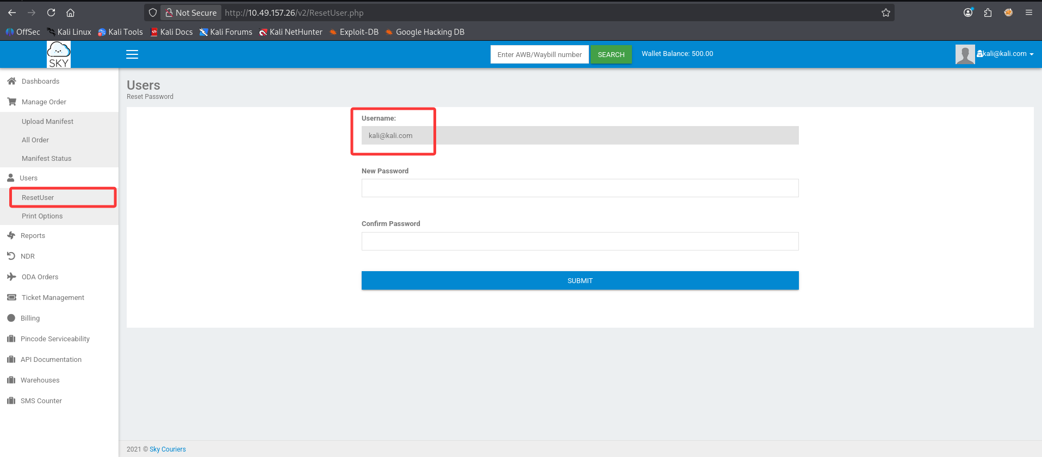Click the green SEARCH button
The height and width of the screenshot is (457, 1042).
click(x=611, y=54)
